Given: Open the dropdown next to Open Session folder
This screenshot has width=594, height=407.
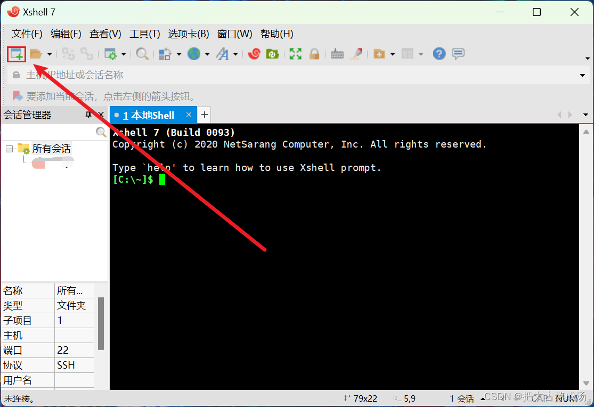Looking at the screenshot, I should coord(49,54).
